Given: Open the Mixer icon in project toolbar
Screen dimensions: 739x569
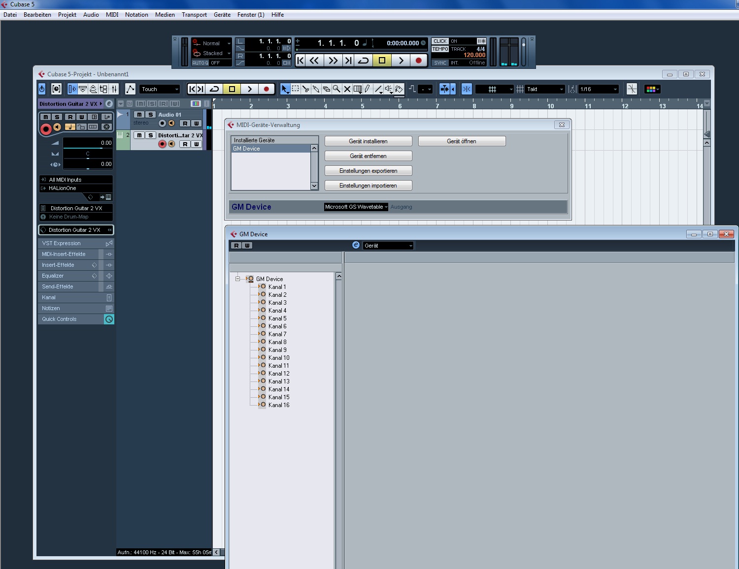Looking at the screenshot, I should click(x=114, y=89).
